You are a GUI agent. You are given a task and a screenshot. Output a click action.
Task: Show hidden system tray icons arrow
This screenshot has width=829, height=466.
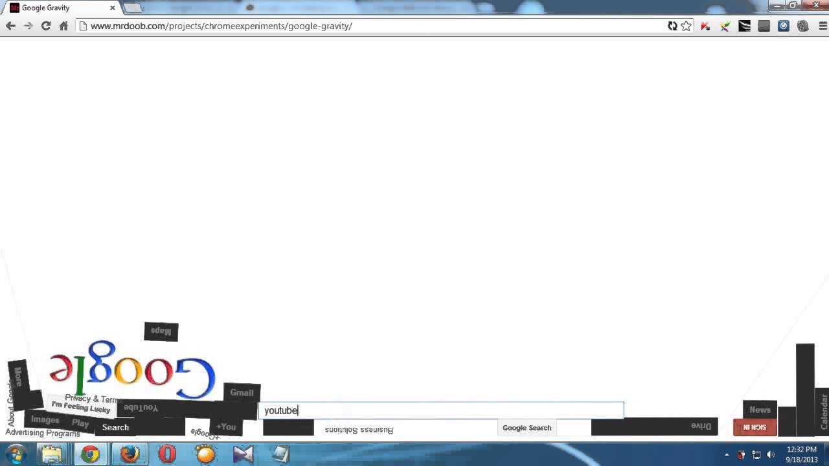click(727, 455)
